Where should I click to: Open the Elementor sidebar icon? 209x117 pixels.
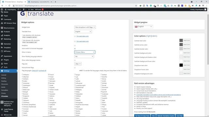[2, 44]
